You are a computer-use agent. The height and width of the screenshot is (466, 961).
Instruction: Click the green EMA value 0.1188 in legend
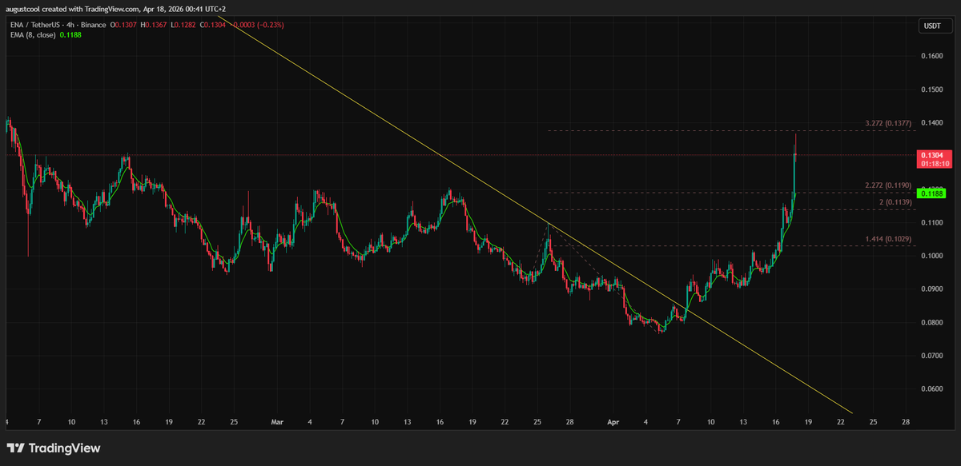(x=71, y=36)
